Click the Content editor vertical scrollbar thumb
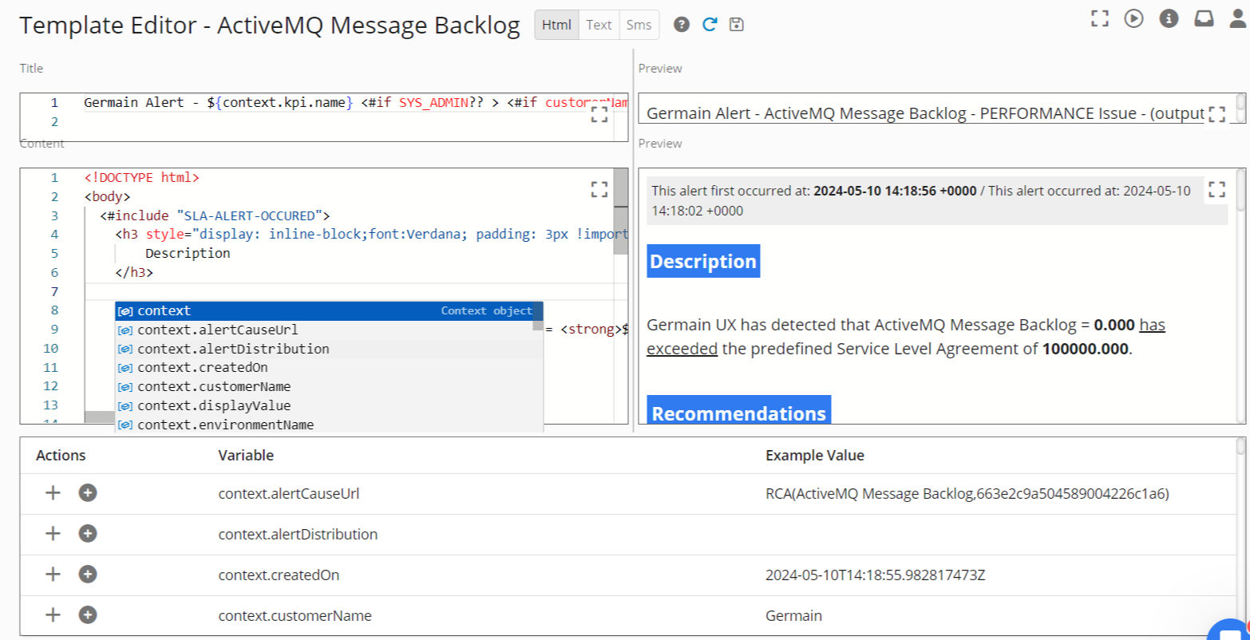Image resolution: width=1250 pixels, height=640 pixels. point(620,211)
